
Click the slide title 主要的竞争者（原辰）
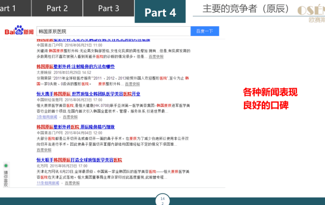(246, 9)
